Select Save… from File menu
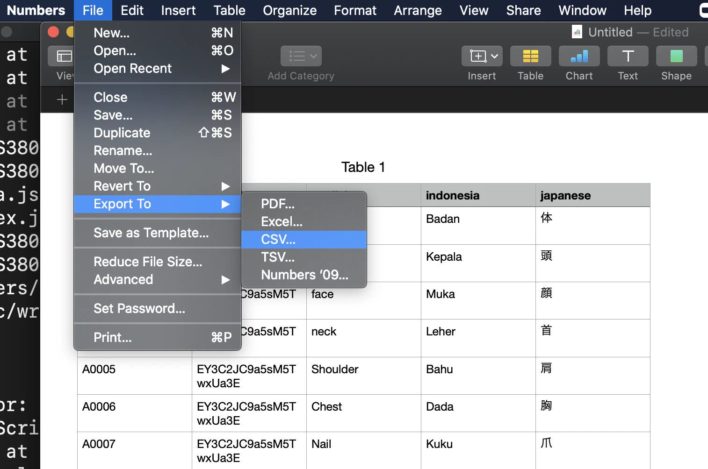This screenshot has width=708, height=469. (x=158, y=115)
